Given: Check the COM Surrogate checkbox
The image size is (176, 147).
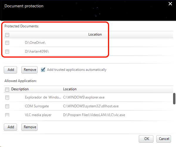Looking at the screenshot, I should [7, 106].
